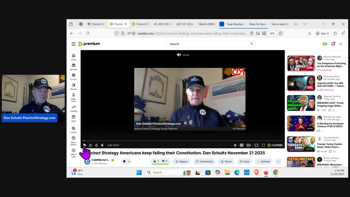Like the video with thumbs up
This screenshot has height=197, width=350.
click(x=156, y=161)
